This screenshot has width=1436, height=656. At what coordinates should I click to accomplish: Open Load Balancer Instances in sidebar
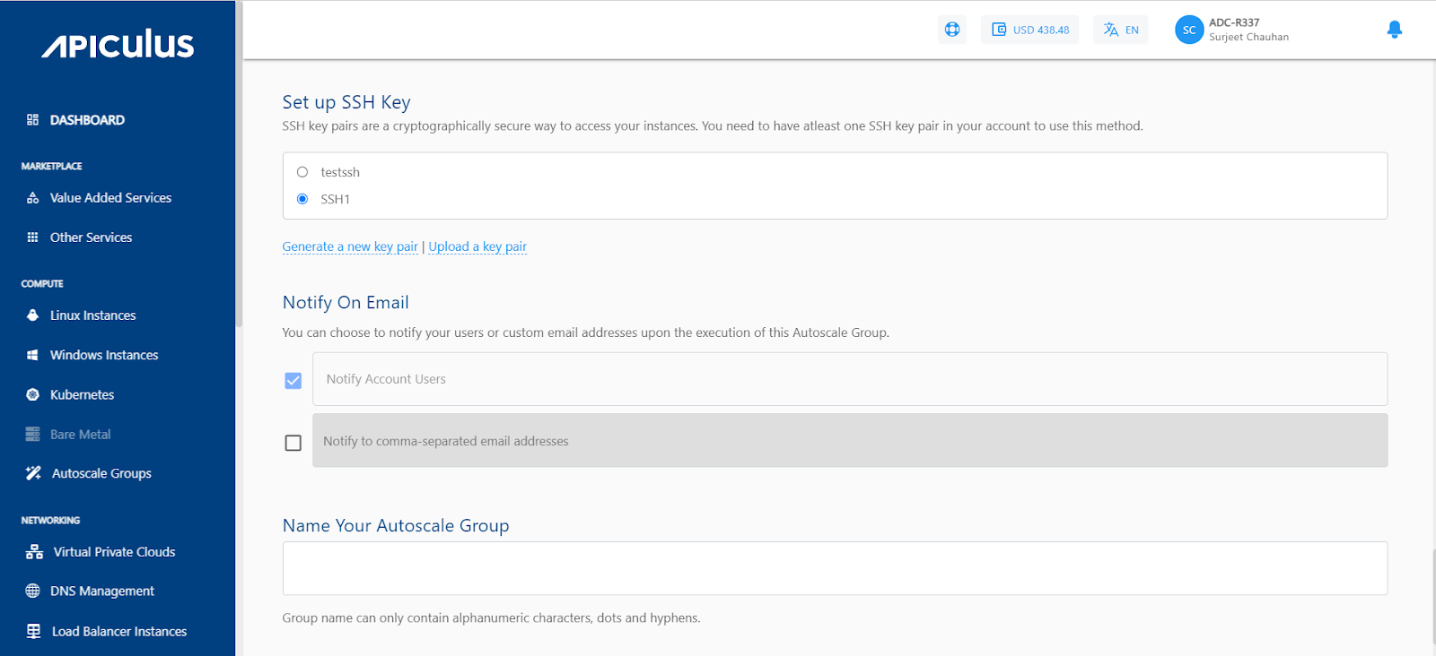pyautogui.click(x=118, y=631)
